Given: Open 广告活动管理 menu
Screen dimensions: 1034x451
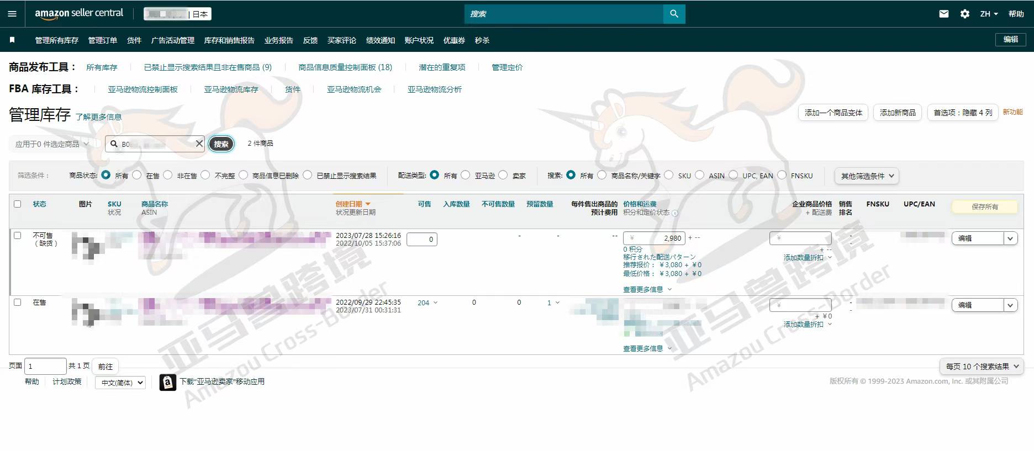Looking at the screenshot, I should pyautogui.click(x=173, y=40).
